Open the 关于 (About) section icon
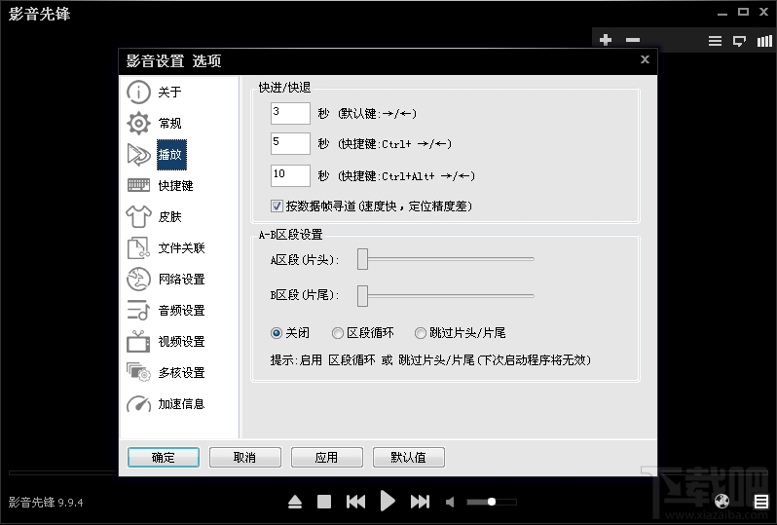 [x=138, y=93]
